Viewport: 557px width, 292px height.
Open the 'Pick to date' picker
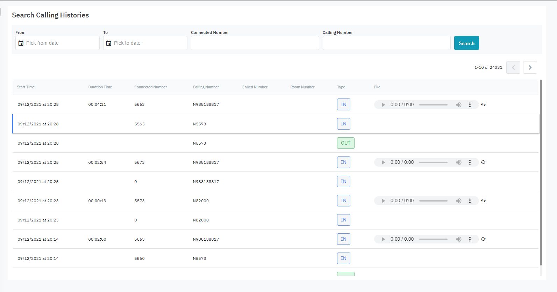pos(147,43)
